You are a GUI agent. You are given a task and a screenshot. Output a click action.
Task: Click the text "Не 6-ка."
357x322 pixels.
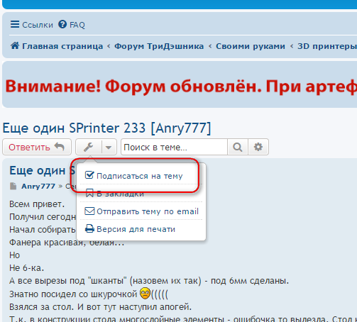(x=27, y=268)
